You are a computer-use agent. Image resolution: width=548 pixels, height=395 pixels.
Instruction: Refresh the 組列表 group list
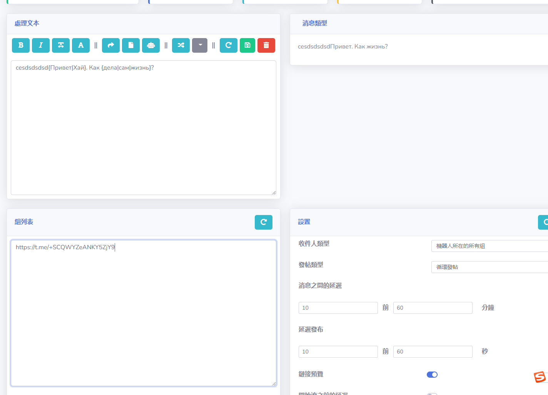tap(264, 222)
